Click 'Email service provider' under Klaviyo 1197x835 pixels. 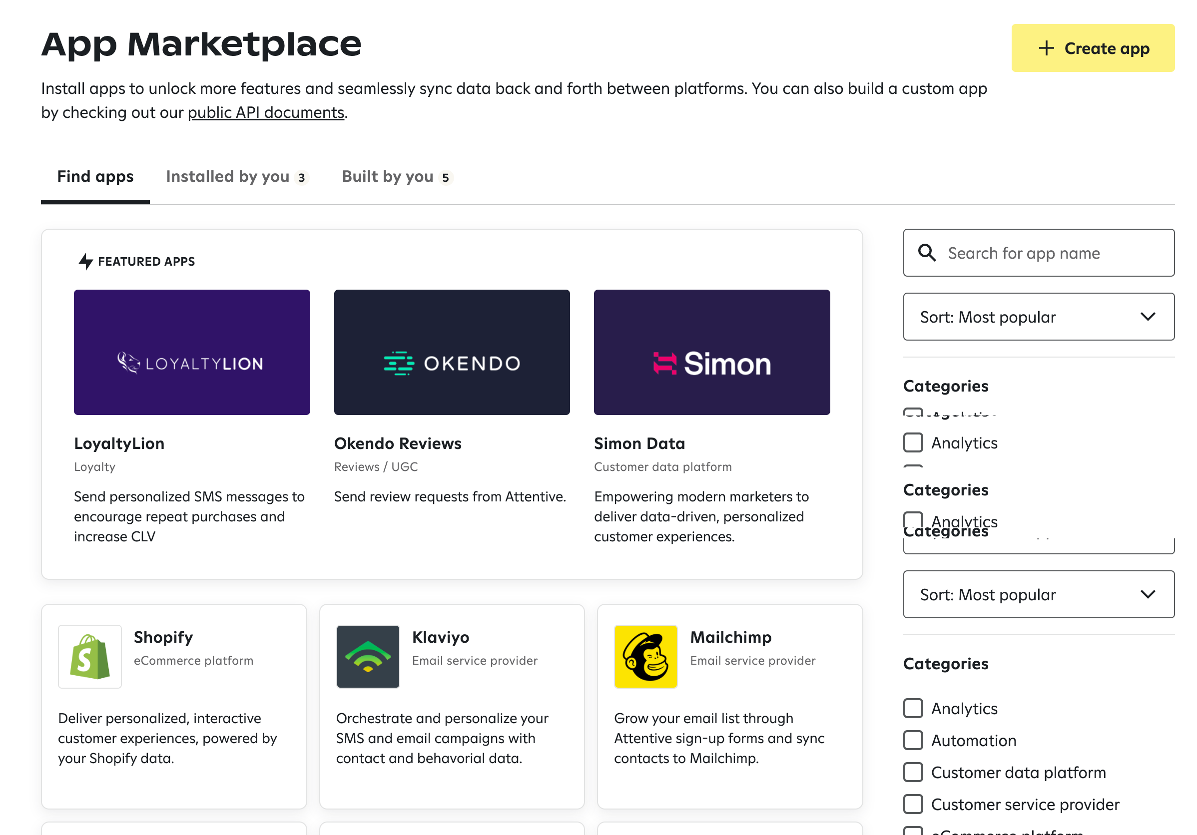[x=475, y=661]
